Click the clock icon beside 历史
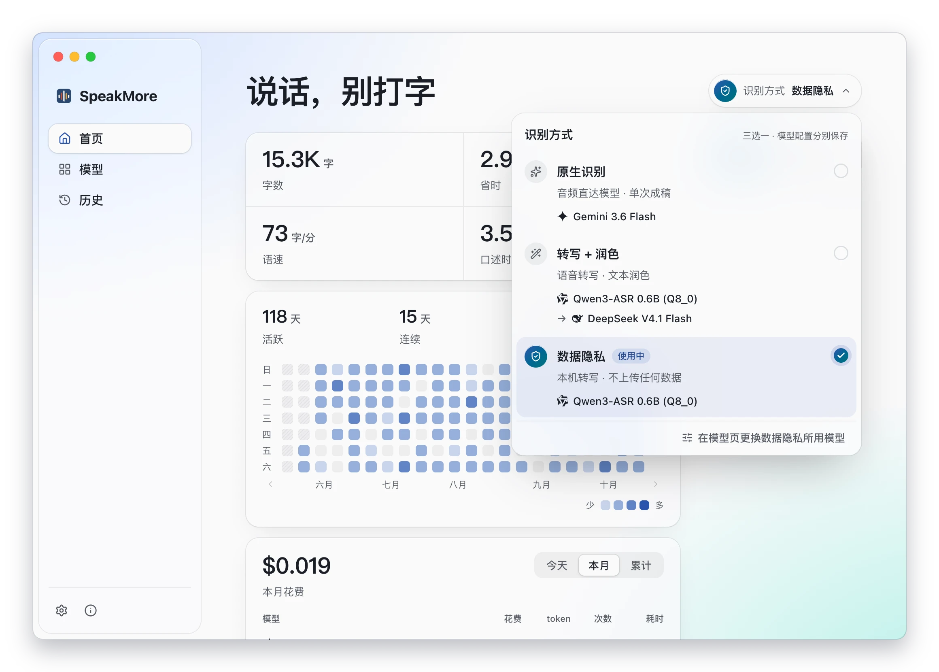Image resolution: width=939 pixels, height=672 pixels. [64, 200]
